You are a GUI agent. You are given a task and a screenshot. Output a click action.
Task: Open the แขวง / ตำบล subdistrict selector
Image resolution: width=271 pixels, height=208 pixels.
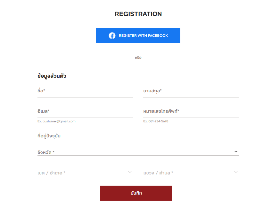[187, 173]
